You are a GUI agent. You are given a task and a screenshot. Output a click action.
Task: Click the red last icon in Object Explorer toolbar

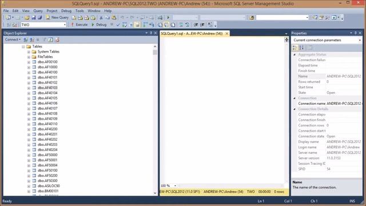point(57,39)
